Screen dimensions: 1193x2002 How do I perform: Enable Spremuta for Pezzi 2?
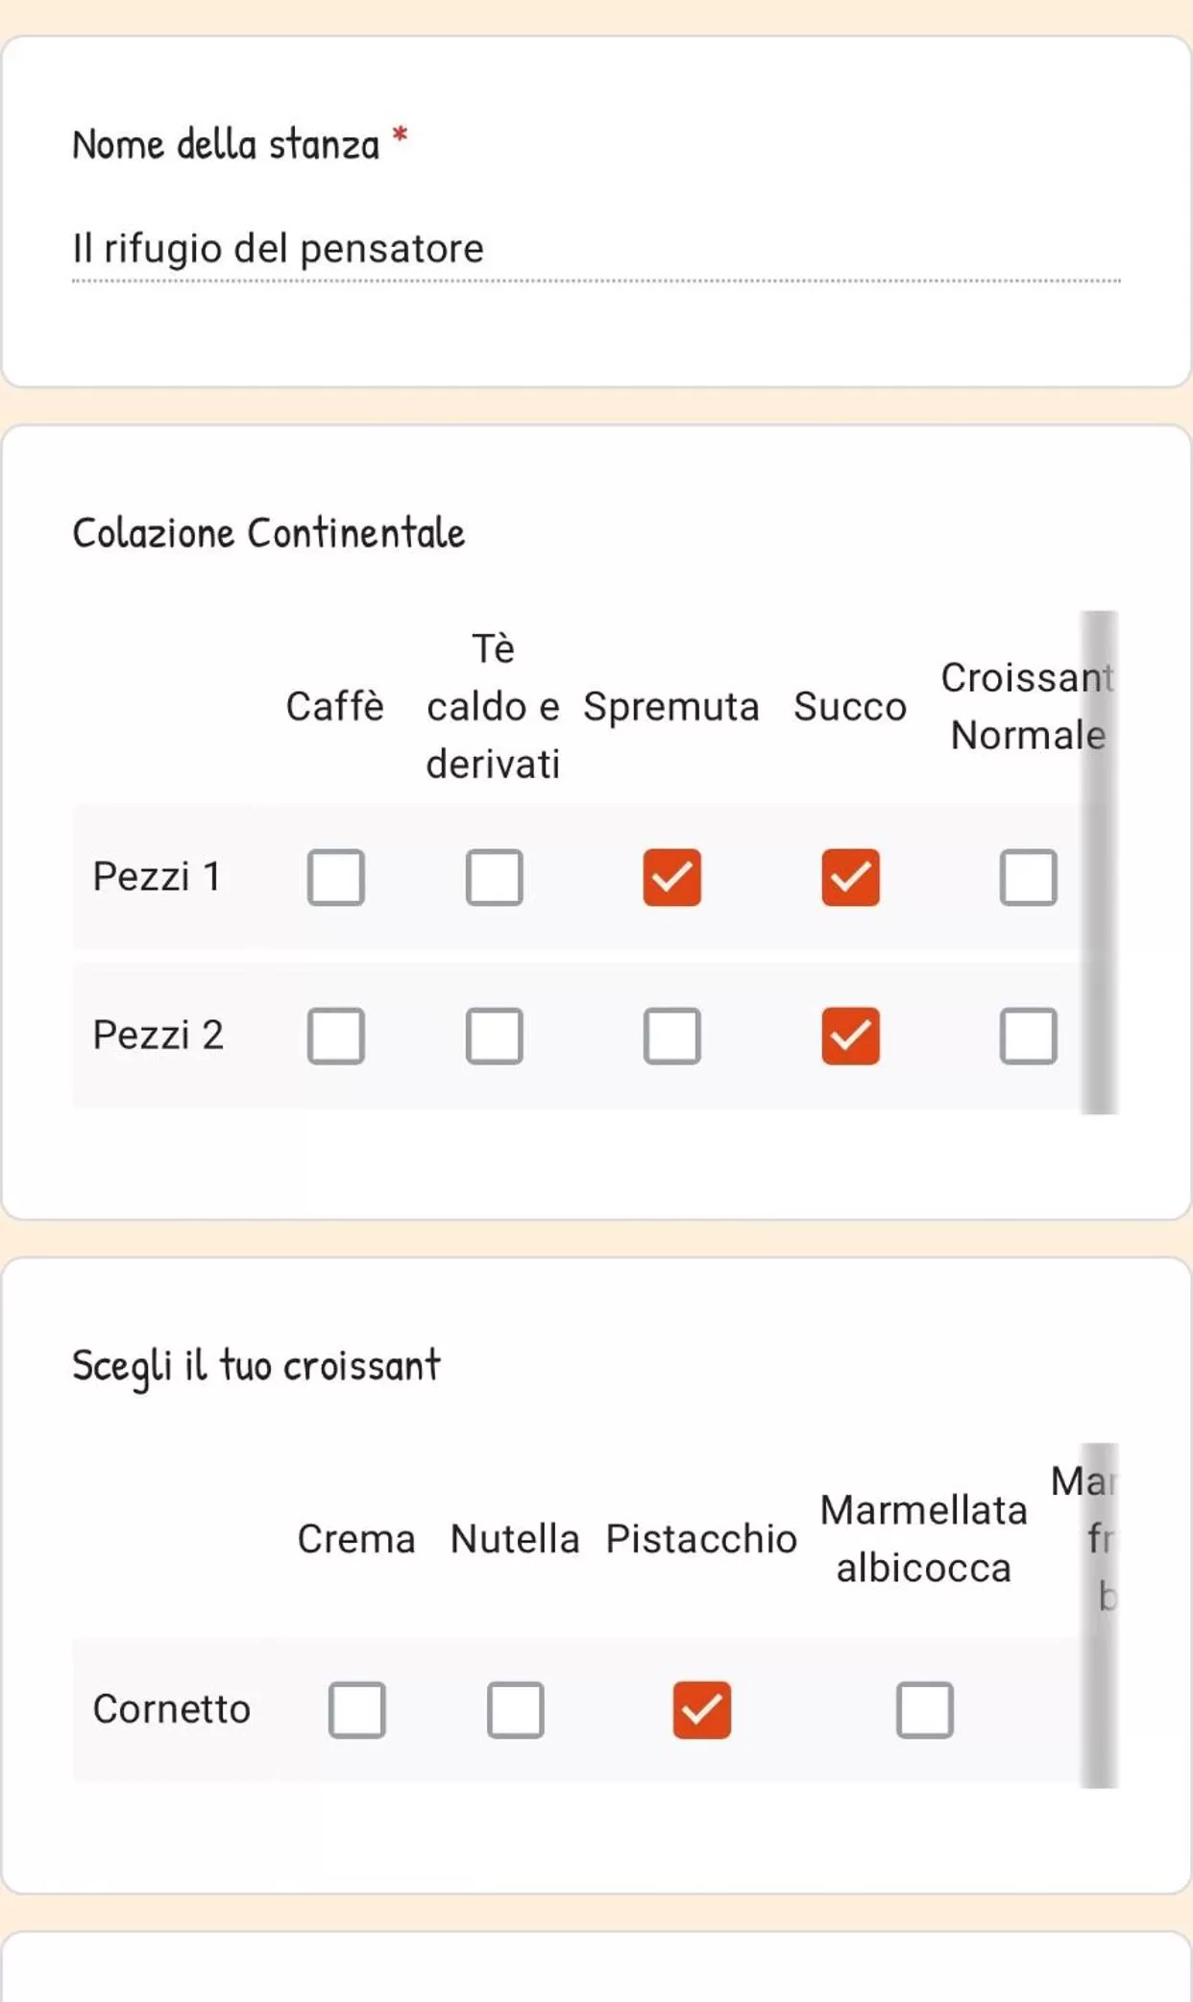672,1036
